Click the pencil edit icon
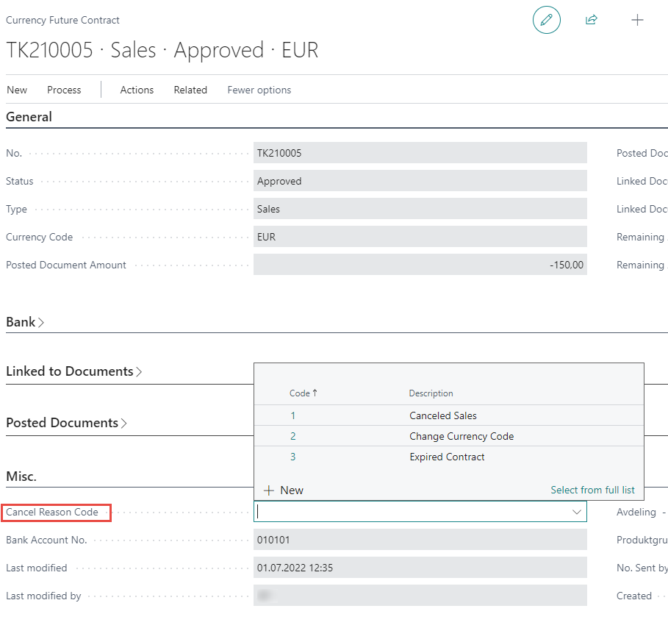 tap(546, 21)
